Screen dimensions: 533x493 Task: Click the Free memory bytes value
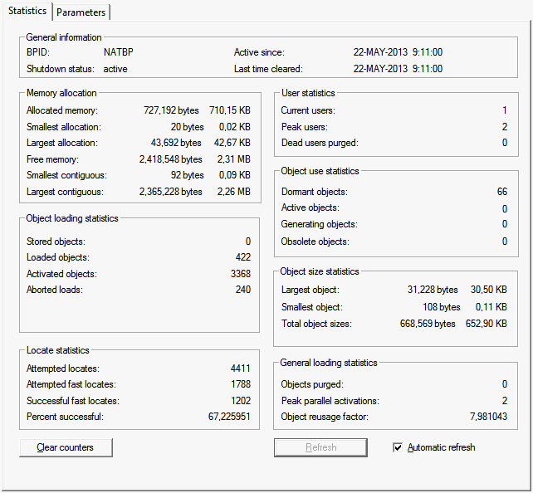tap(170, 159)
